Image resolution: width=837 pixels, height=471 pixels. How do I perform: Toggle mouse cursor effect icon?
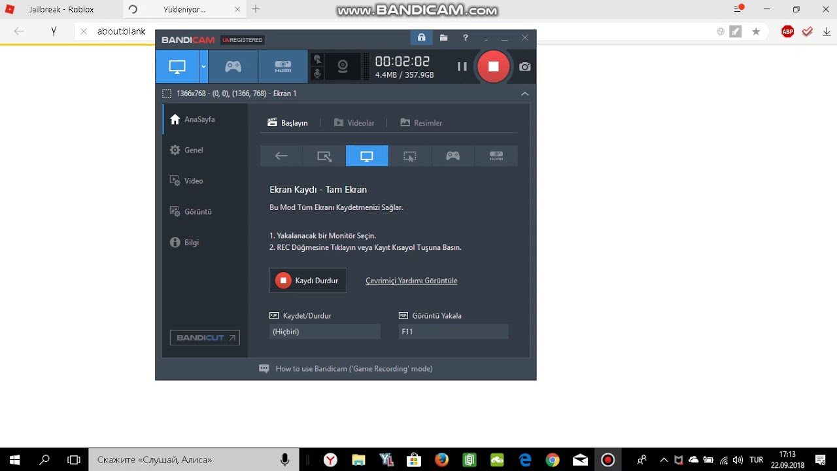pos(318,60)
